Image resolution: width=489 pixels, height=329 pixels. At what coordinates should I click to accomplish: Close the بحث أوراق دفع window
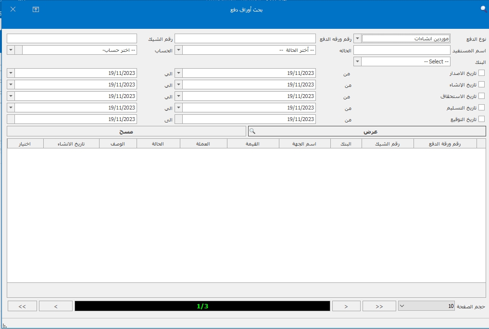(13, 10)
